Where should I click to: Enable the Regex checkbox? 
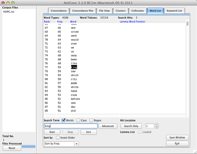[x=91, y=120]
